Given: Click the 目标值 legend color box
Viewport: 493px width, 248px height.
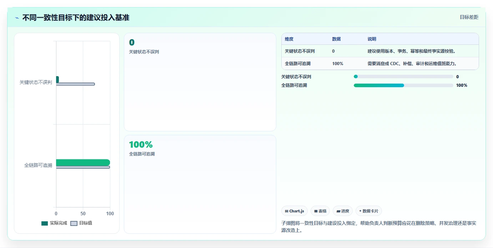Looking at the screenshot, I should (74, 223).
